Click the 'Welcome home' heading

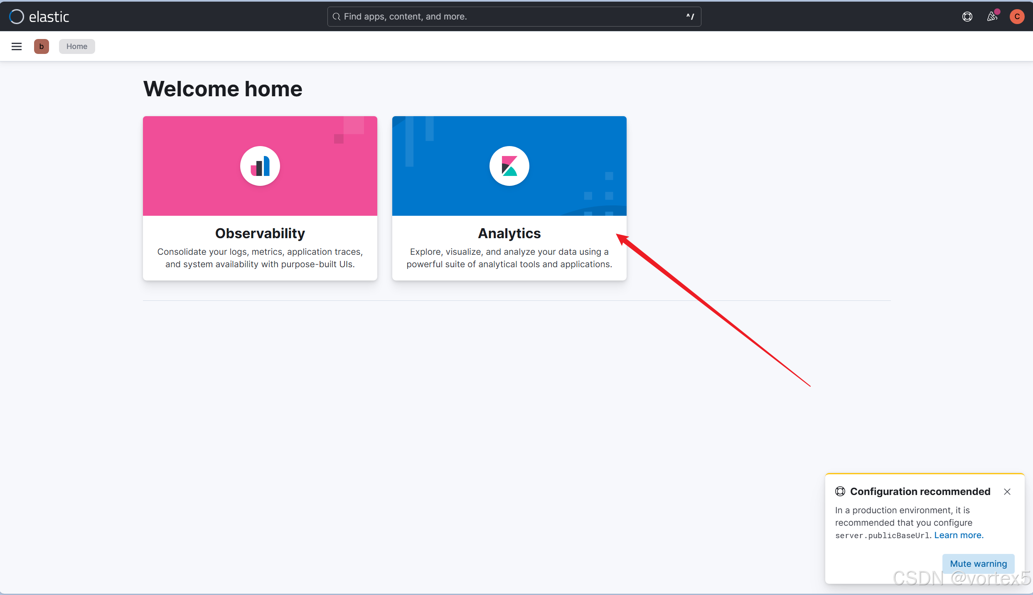(x=223, y=89)
